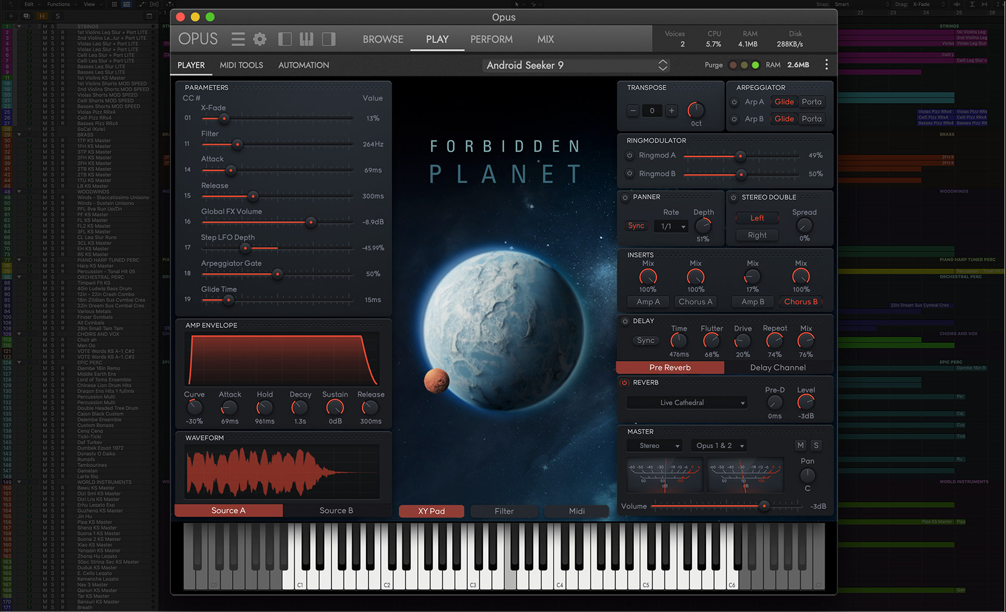Viewport: 1006px width, 612px height.
Task: Adjust the transpose Oct knob
Action: coord(696,110)
